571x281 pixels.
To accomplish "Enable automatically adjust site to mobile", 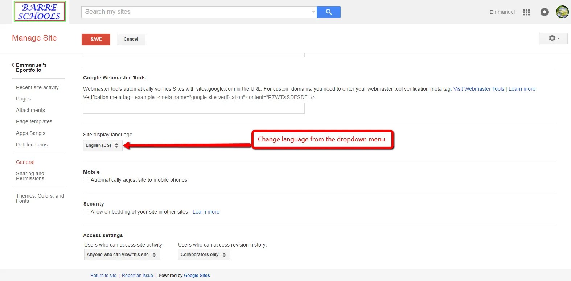I will 86,180.
